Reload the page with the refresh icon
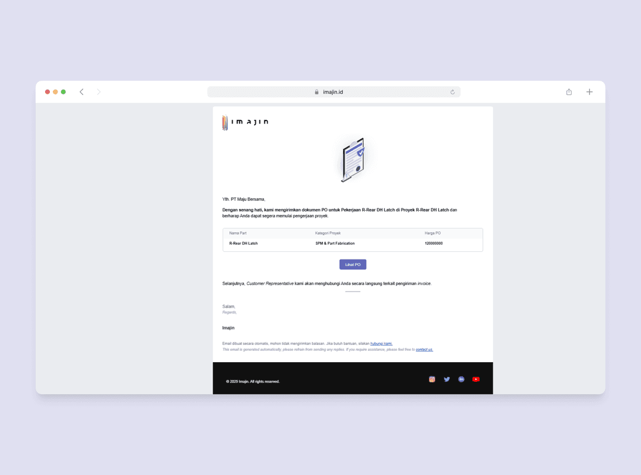 click(x=452, y=92)
